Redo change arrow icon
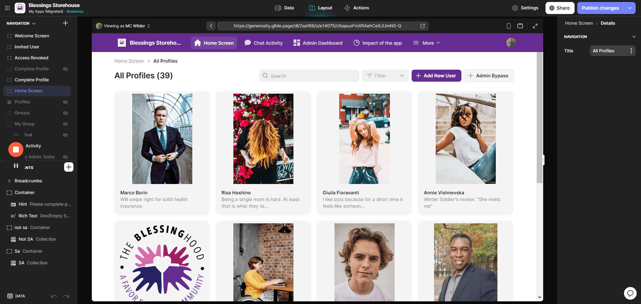 [66, 296]
